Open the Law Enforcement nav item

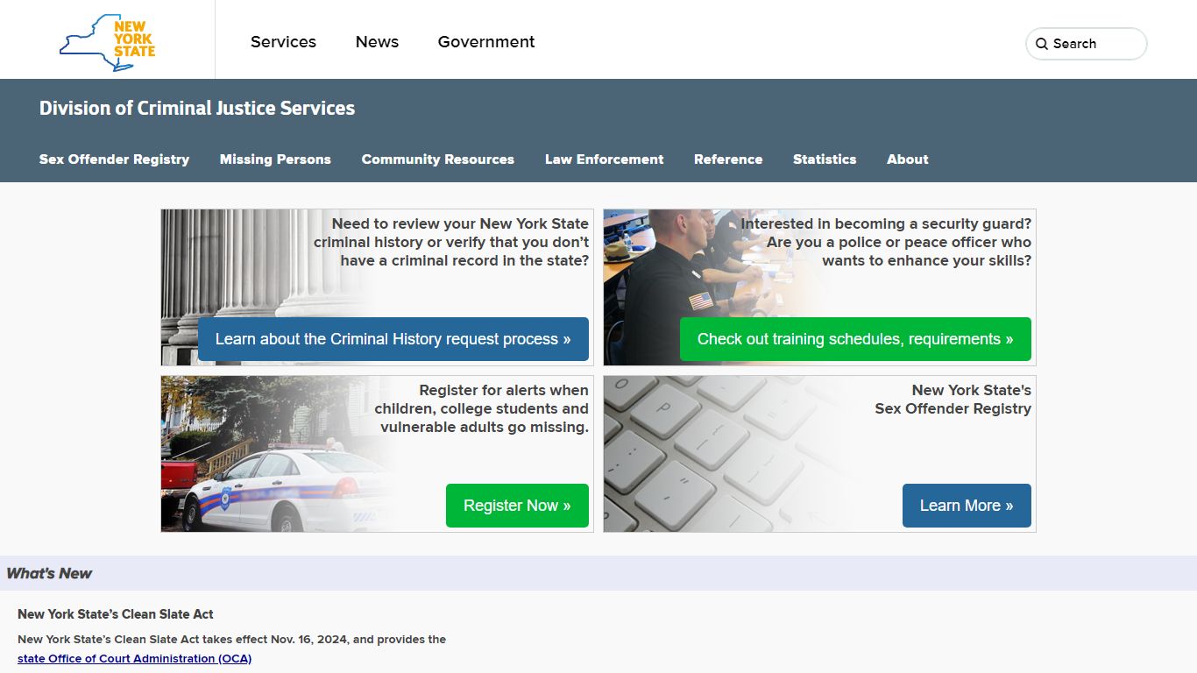[x=604, y=159]
